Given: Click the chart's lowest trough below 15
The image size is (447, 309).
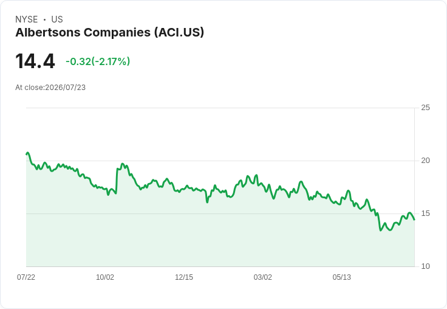Looking at the screenshot, I should pos(381,230).
